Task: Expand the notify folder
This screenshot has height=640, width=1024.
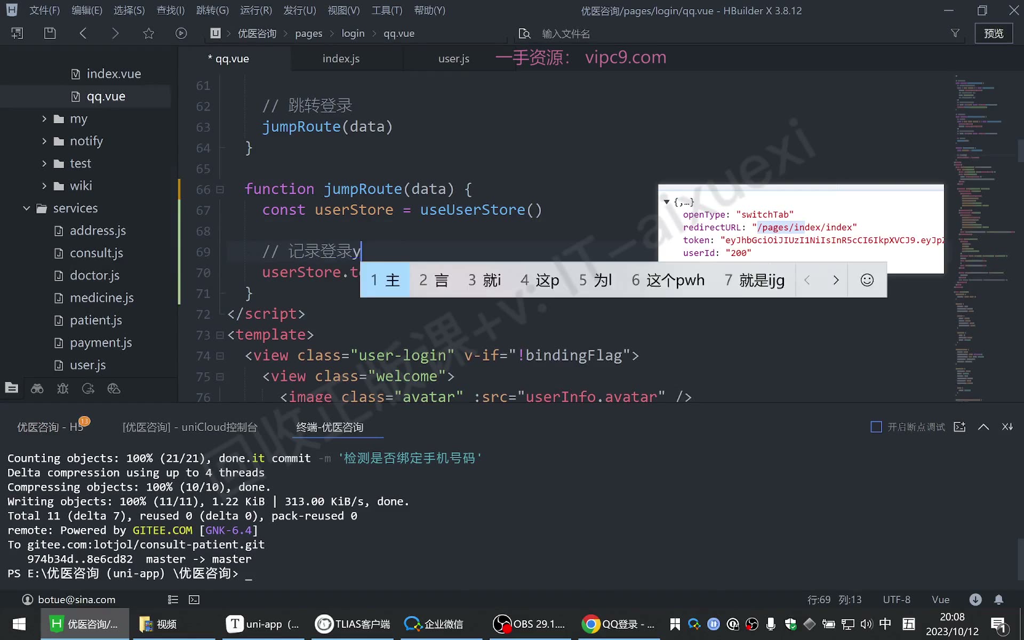Action: tap(44, 141)
